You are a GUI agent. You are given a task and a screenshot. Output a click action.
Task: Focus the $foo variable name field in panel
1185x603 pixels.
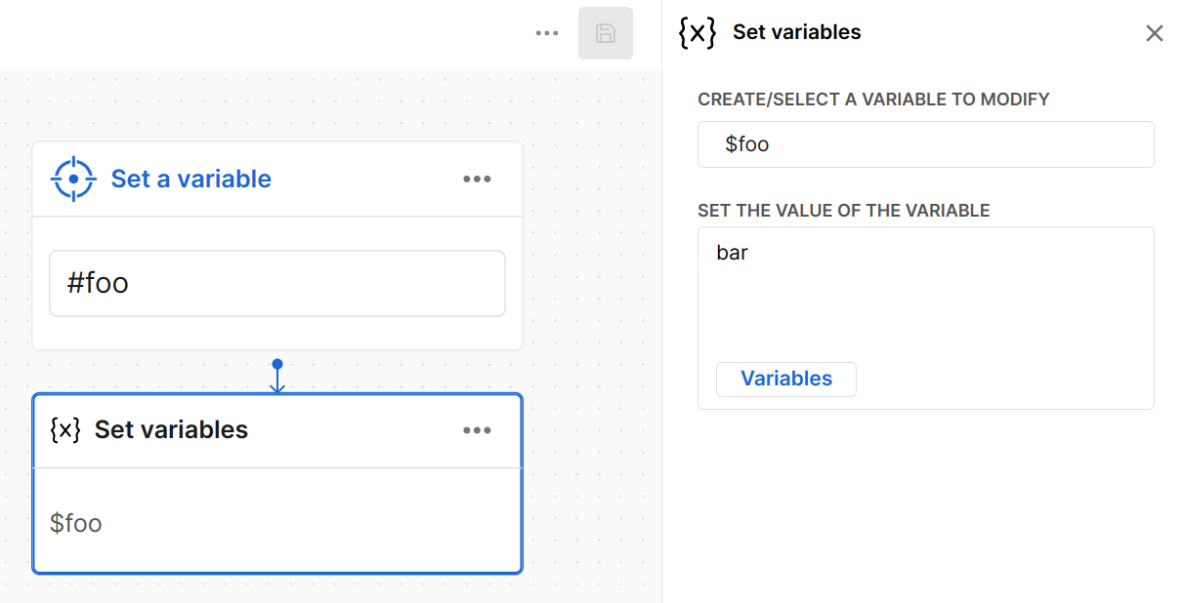tap(925, 144)
